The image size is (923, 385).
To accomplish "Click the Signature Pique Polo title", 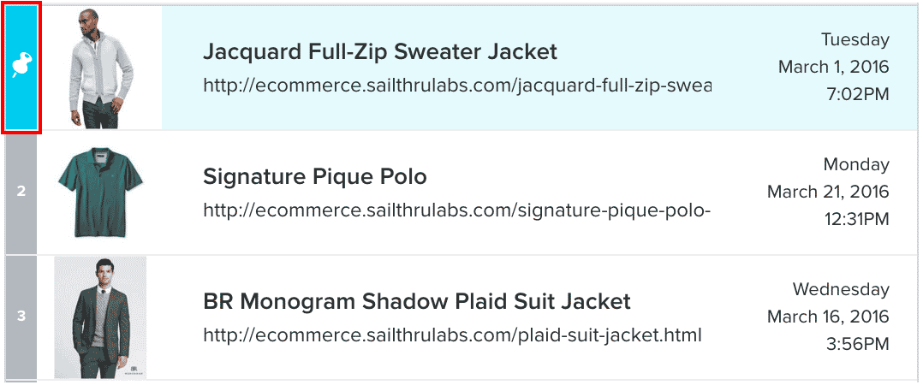I will tap(315, 176).
